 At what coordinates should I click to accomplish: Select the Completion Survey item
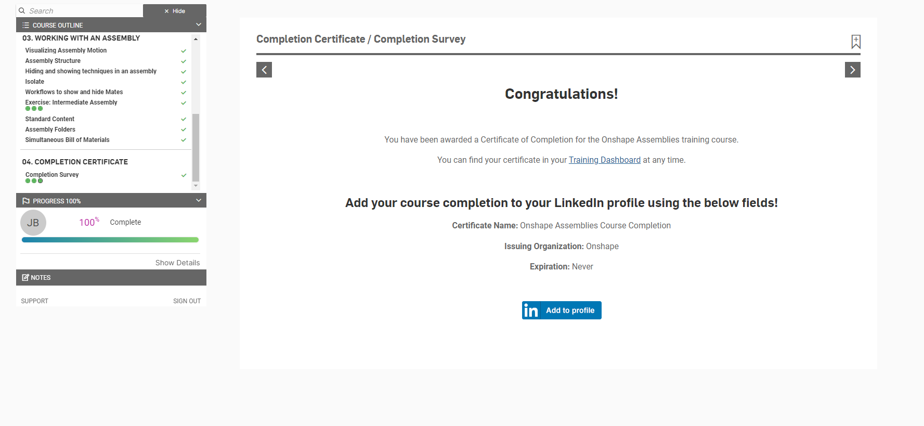pos(52,175)
